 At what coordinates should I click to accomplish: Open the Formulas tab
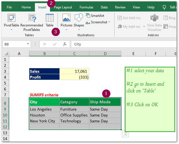(x=86, y=7)
